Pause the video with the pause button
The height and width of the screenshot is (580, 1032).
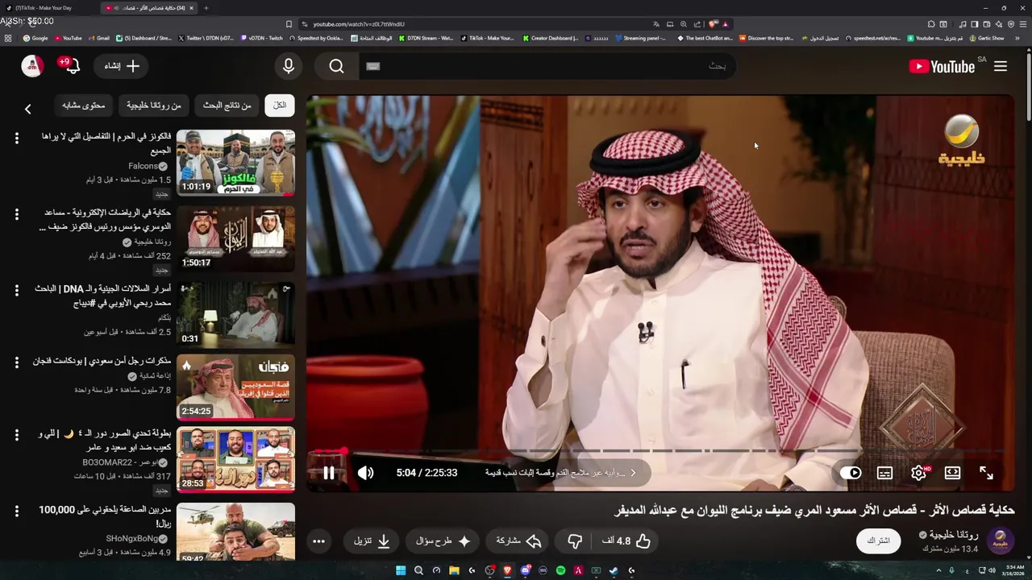pos(329,473)
